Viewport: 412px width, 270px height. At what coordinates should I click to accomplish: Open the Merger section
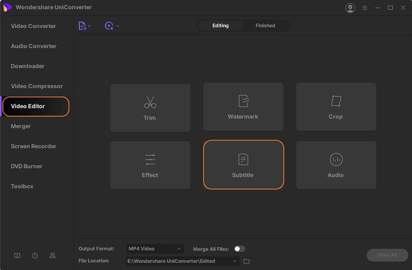(21, 127)
